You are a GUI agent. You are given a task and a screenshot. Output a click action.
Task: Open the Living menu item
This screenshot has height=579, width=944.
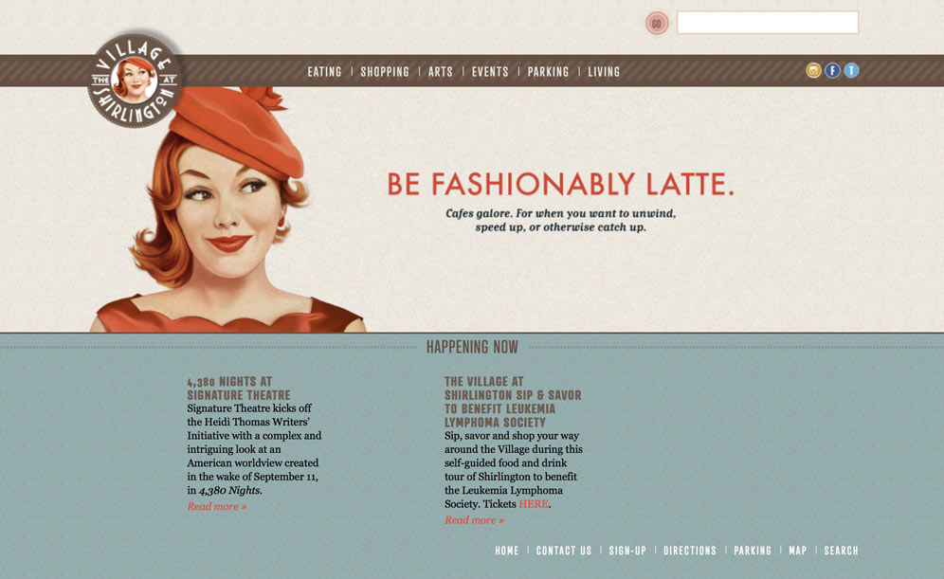point(604,72)
